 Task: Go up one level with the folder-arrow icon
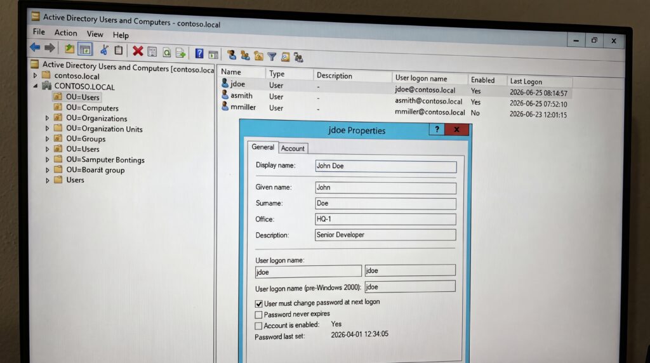click(69, 49)
